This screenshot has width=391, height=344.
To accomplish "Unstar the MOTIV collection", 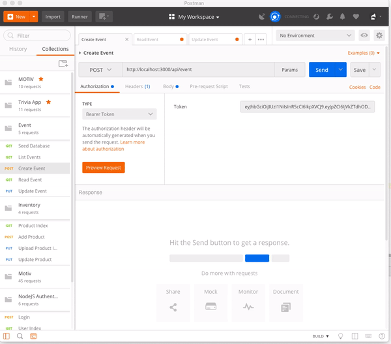I will [41, 79].
